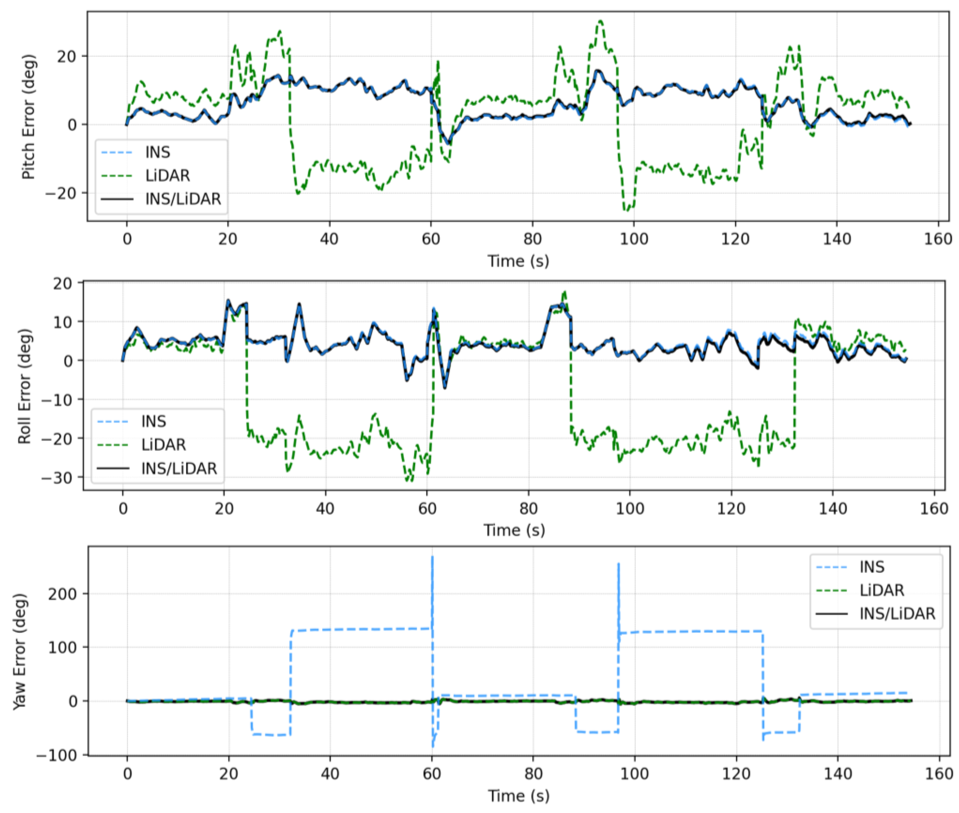Image resolution: width=959 pixels, height=813 pixels.
Task: Click the LiDAR legend label in roll plot
Action: [164, 445]
